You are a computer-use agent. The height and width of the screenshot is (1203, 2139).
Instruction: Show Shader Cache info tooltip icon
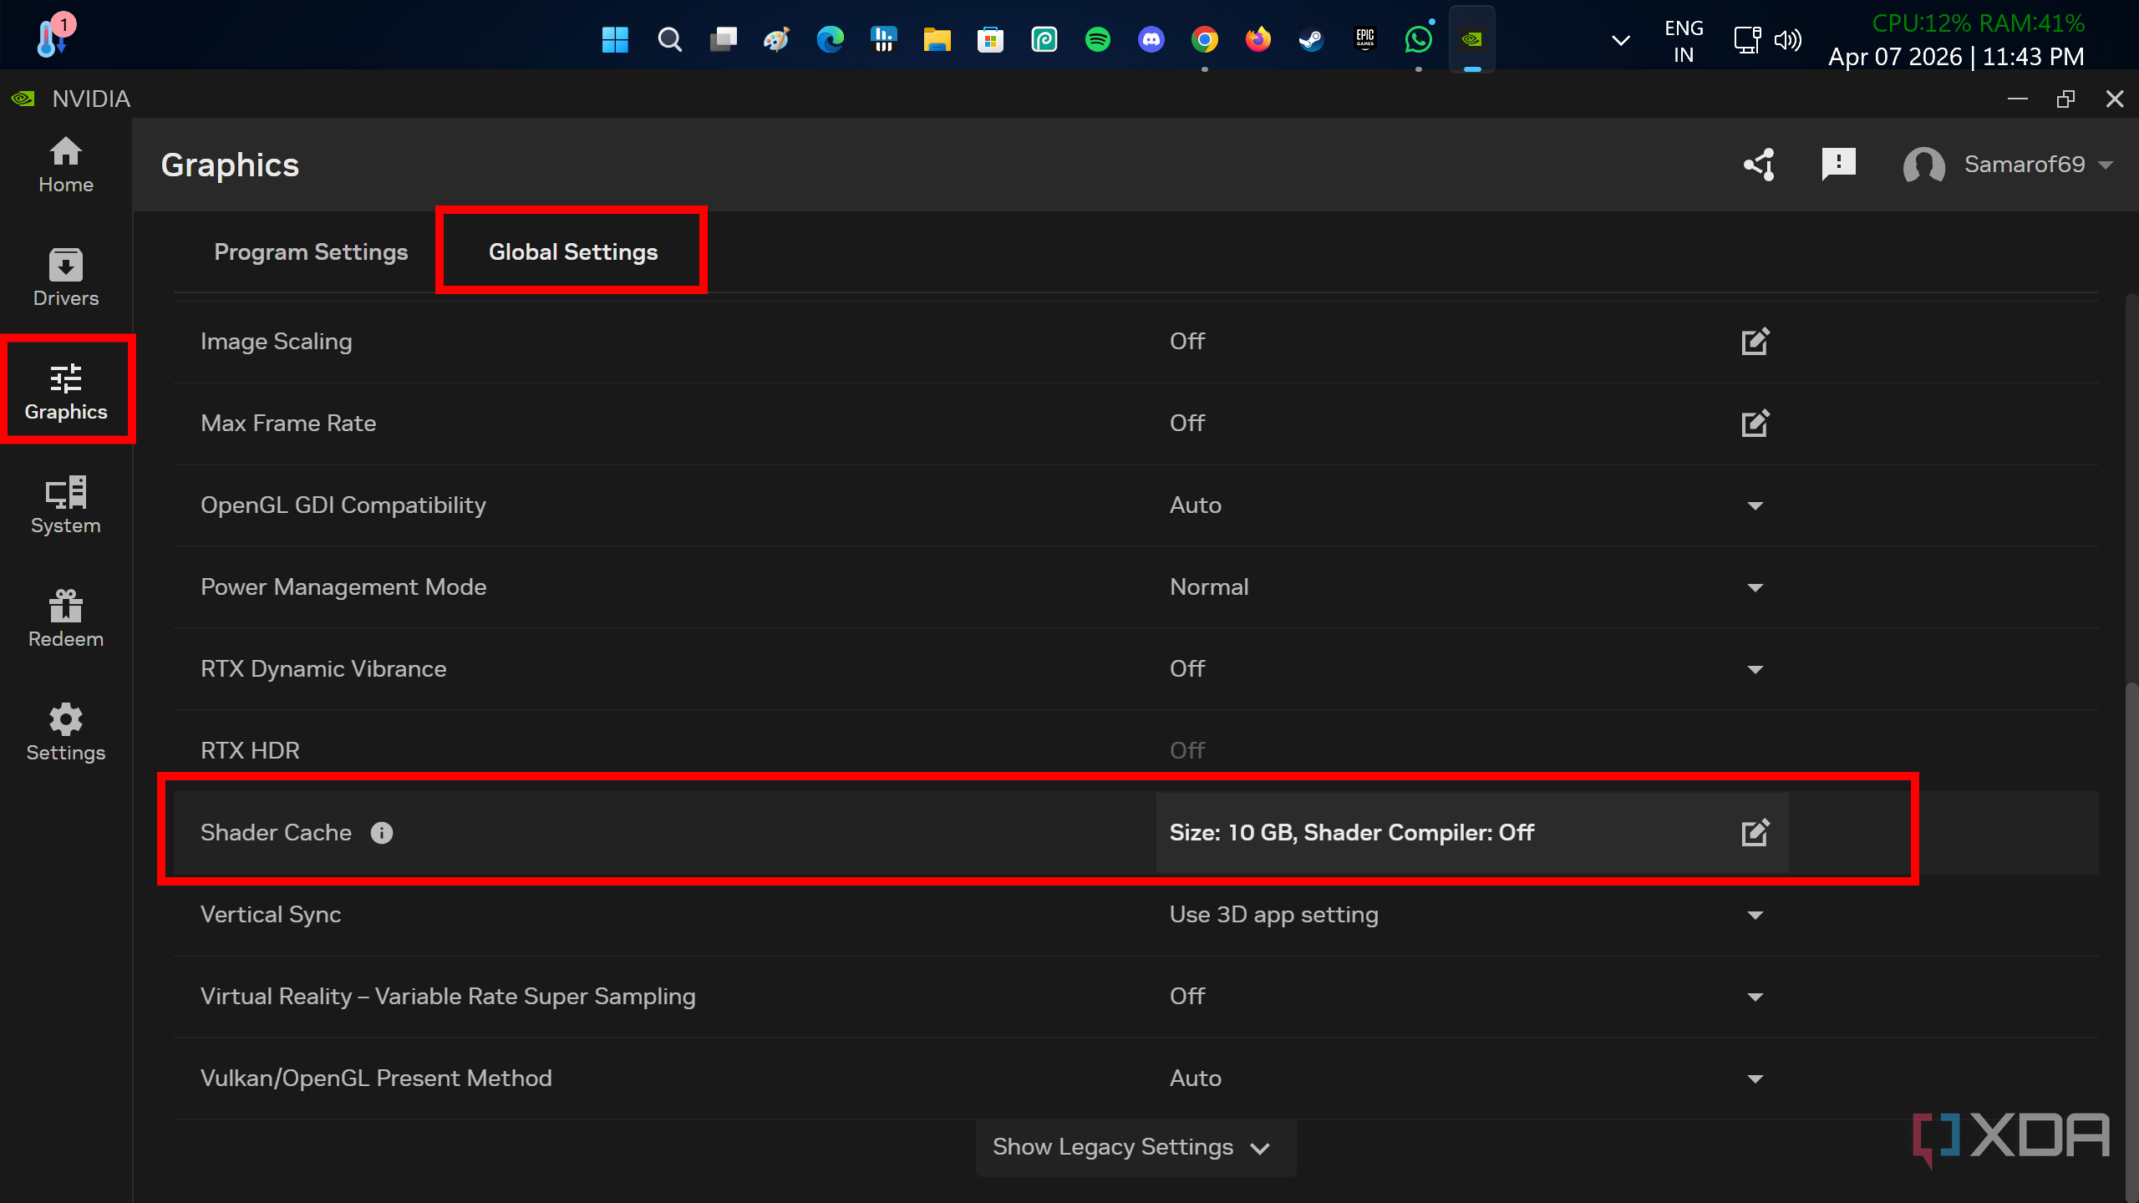(382, 833)
